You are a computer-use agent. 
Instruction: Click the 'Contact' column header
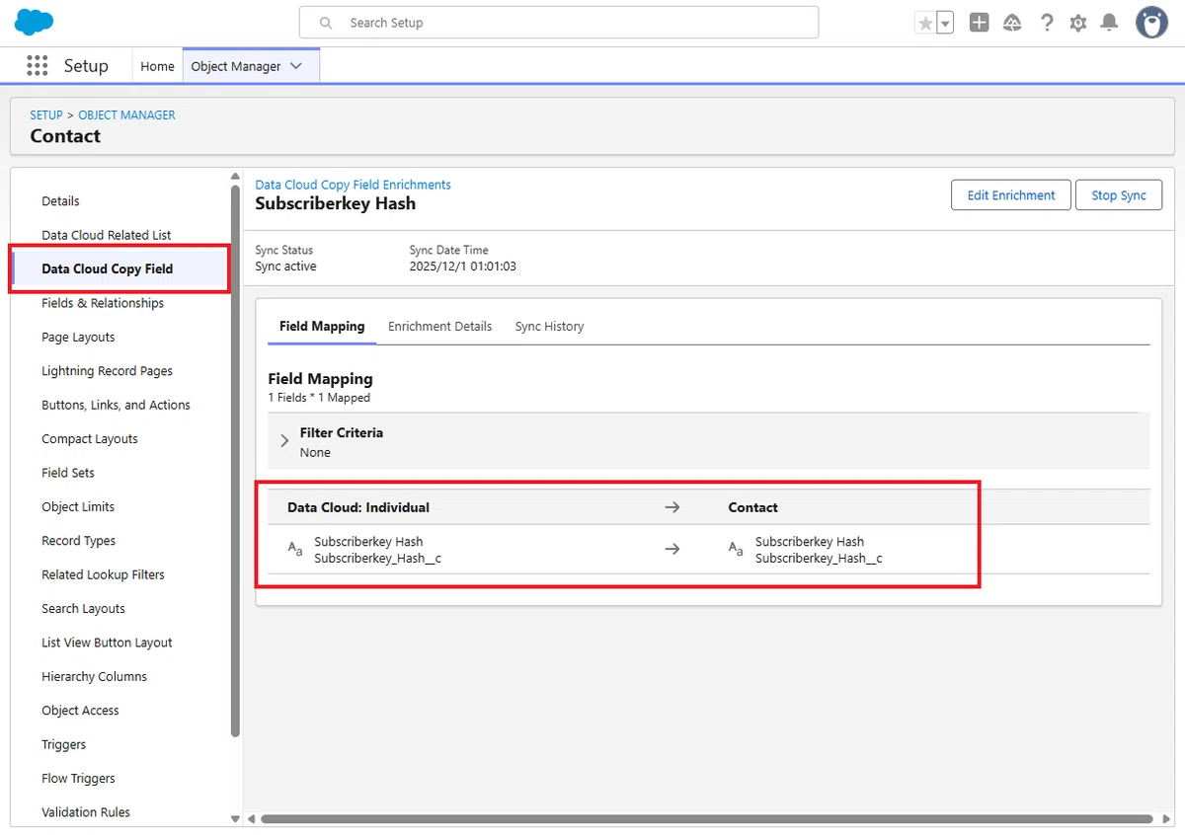(753, 507)
